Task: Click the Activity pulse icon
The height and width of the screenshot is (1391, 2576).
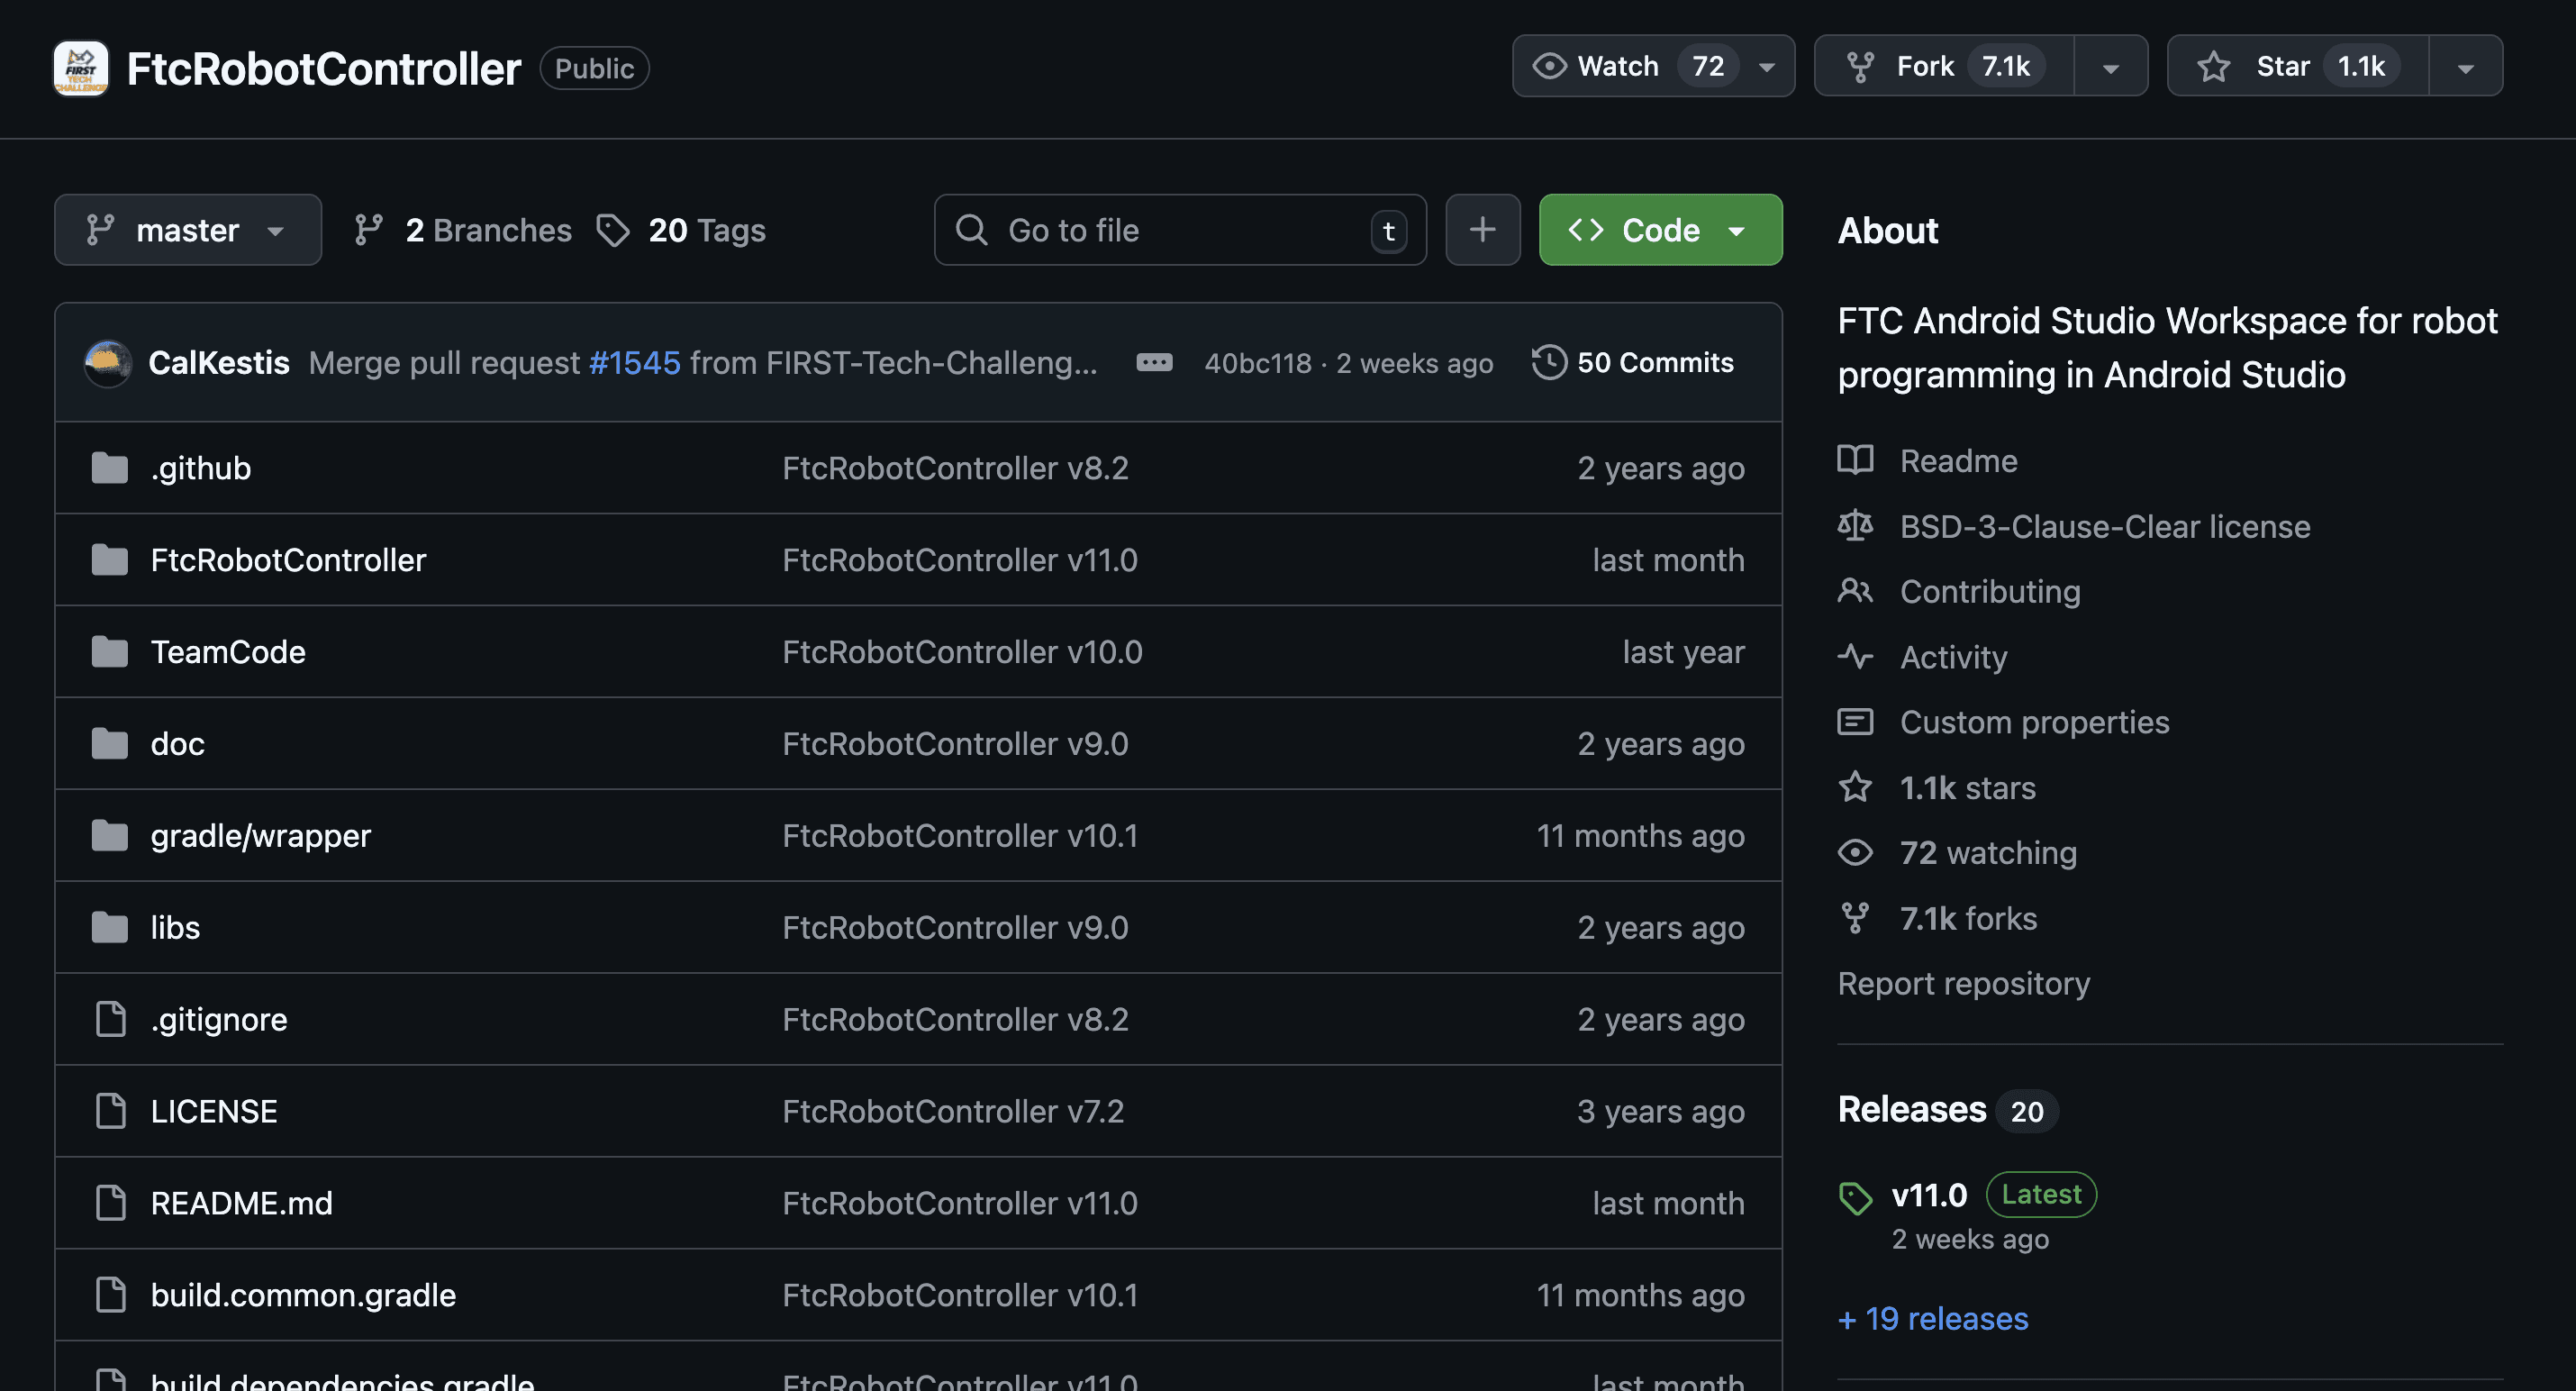Action: 1855,657
